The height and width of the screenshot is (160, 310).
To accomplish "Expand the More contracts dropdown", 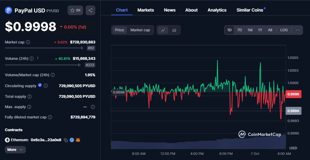I will (15, 150).
